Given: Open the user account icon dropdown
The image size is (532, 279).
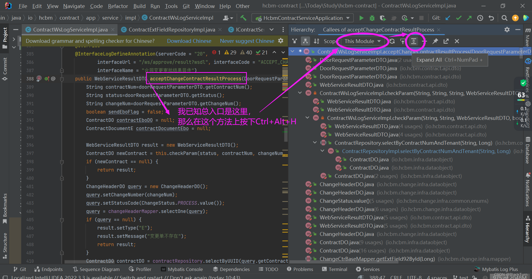Looking at the screenshot, I should click(x=228, y=18).
